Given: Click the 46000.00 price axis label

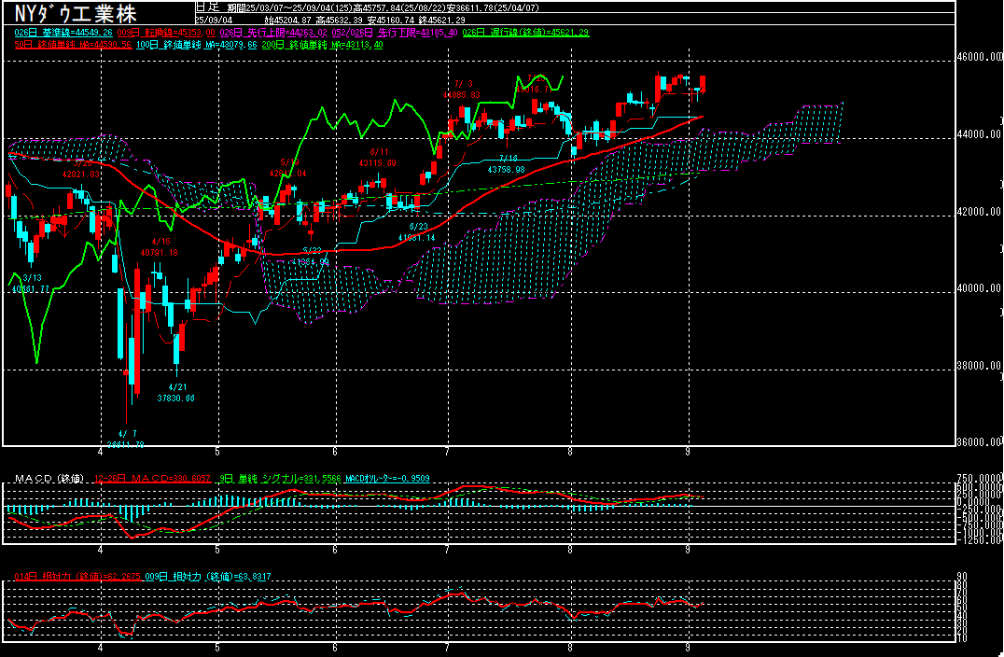Looking at the screenshot, I should (979, 57).
